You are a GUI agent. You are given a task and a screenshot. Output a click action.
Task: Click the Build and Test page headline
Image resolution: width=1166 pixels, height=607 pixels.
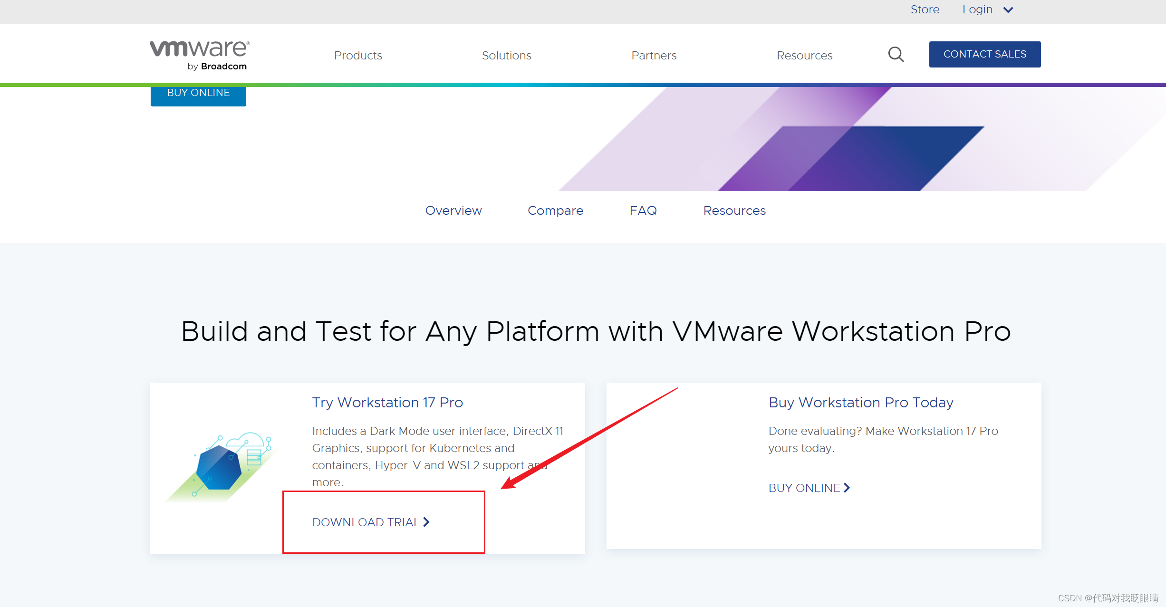tap(596, 331)
